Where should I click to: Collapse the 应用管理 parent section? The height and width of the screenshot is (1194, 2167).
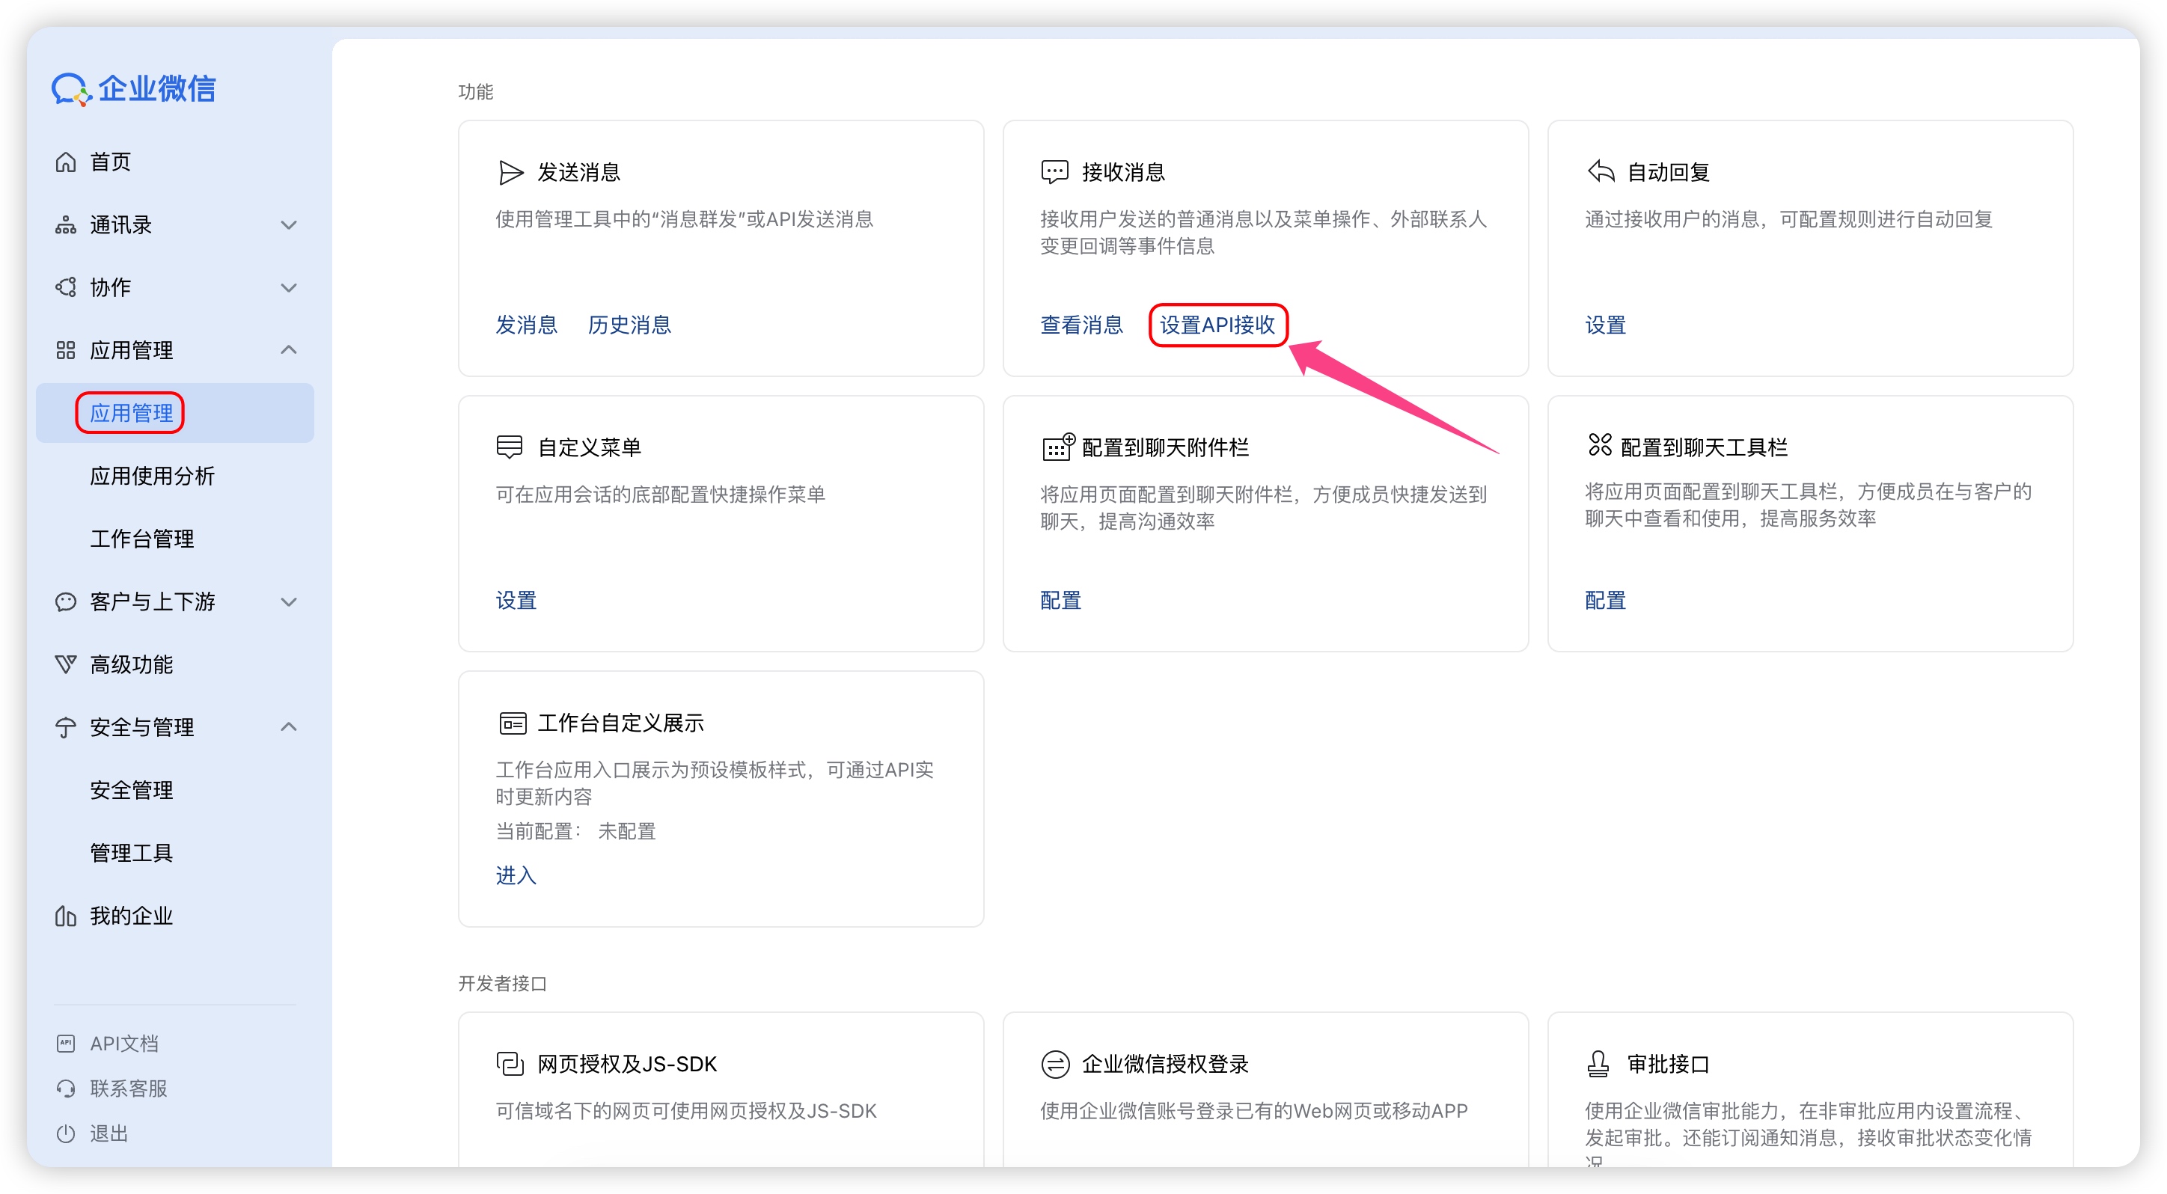(x=289, y=350)
